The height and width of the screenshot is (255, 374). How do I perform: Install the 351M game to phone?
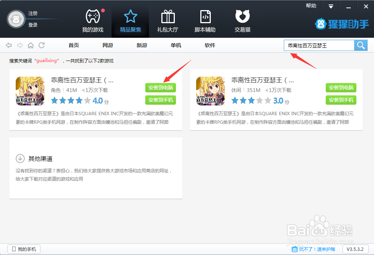(x=341, y=100)
